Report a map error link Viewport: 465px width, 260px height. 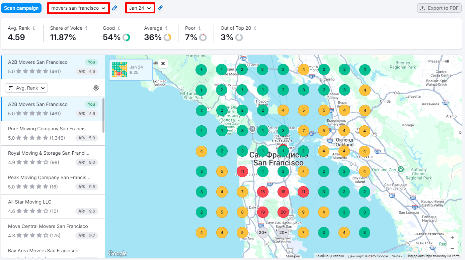click(433, 256)
